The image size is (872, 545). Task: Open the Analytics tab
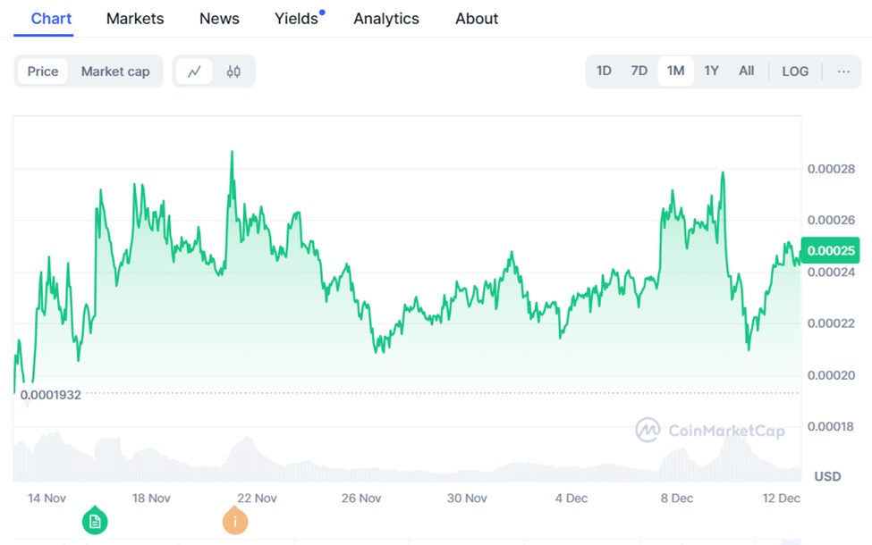click(x=386, y=19)
